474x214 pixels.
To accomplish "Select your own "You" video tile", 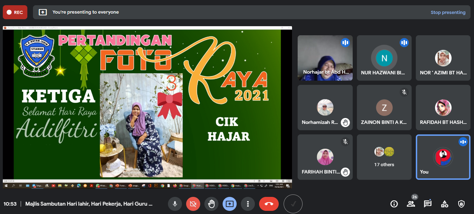I will click(x=443, y=157).
